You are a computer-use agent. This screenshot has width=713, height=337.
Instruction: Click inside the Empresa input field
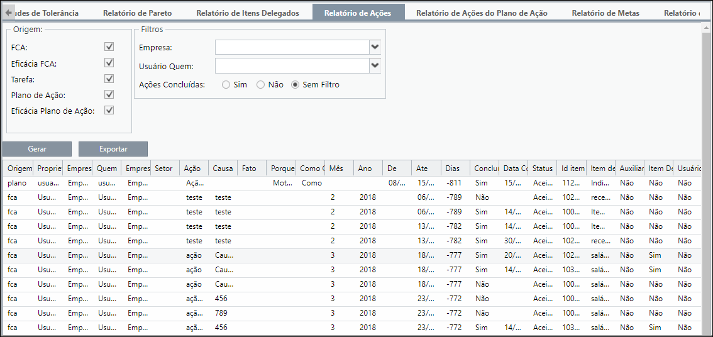(292, 47)
